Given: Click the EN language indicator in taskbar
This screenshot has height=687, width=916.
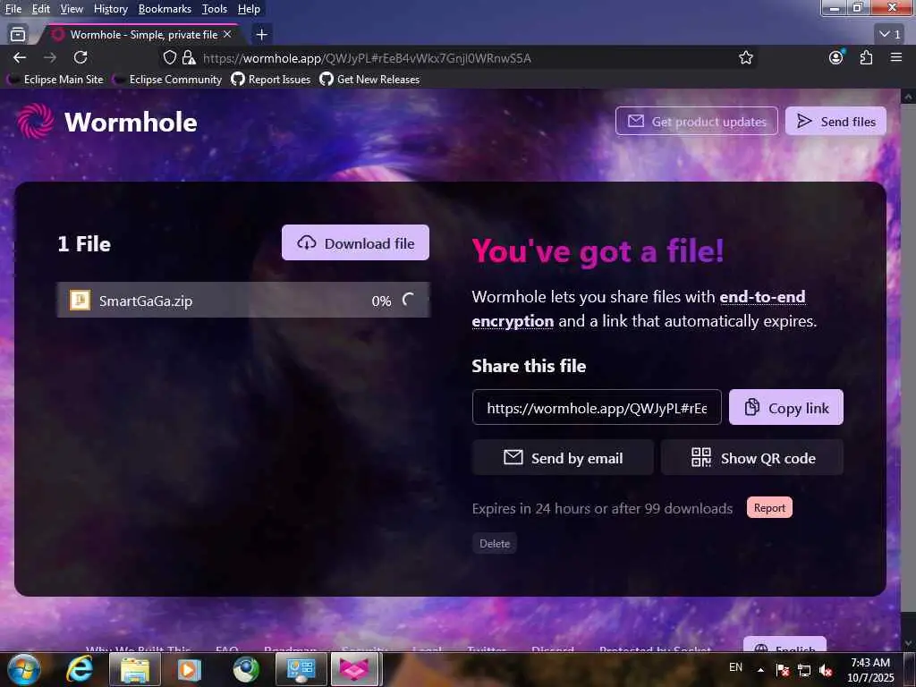Looking at the screenshot, I should [735, 667].
